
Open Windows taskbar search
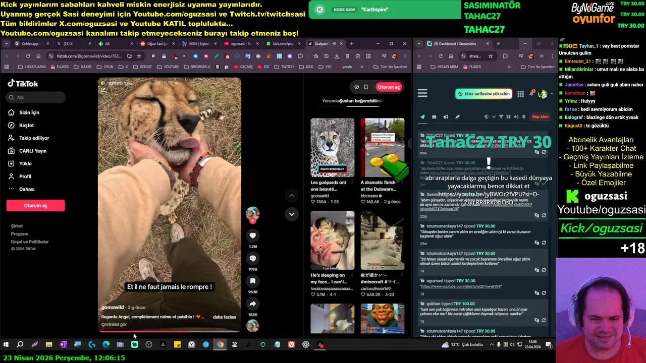[20, 345]
